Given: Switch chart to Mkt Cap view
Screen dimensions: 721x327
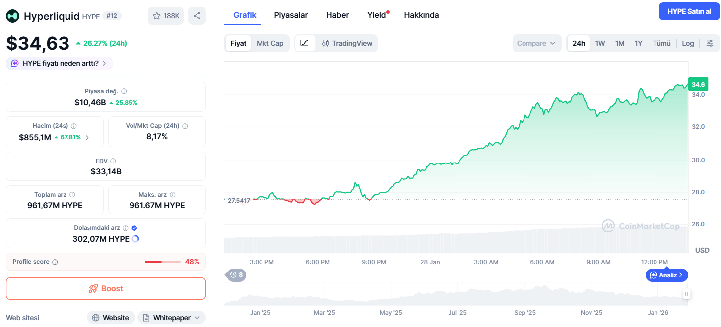Looking at the screenshot, I should tap(270, 43).
